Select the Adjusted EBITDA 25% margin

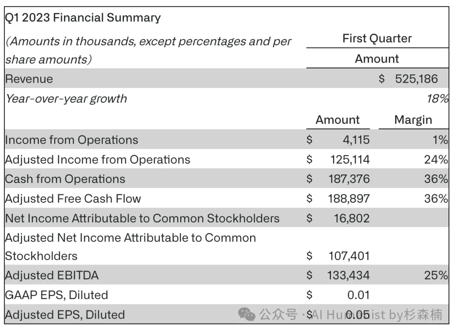(x=436, y=276)
